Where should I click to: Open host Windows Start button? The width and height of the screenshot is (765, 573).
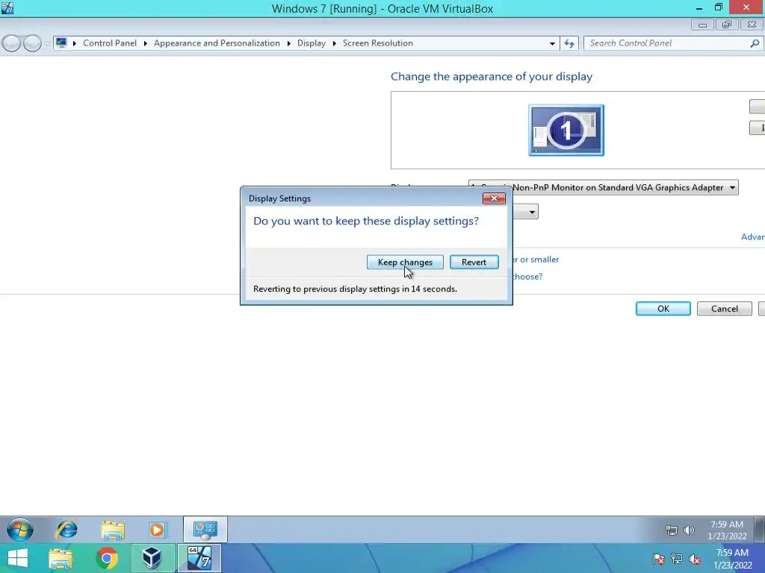[18, 558]
